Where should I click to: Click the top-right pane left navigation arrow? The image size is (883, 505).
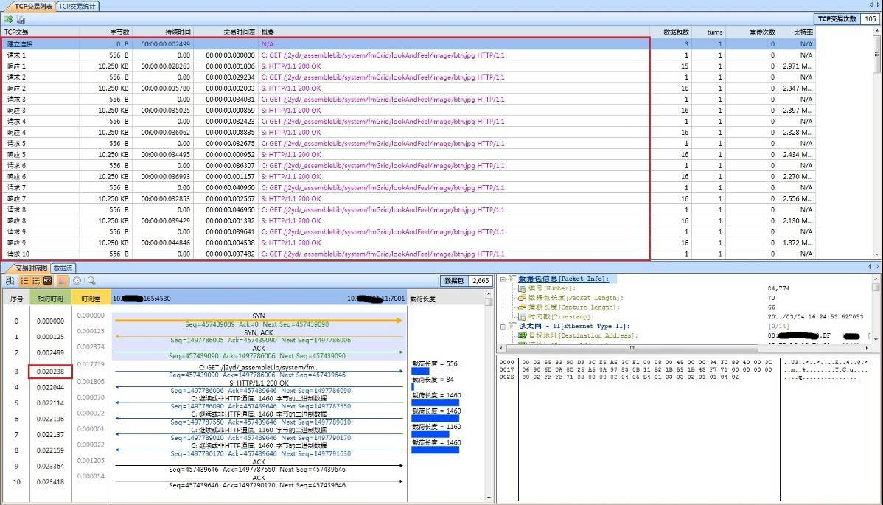[x=870, y=5]
